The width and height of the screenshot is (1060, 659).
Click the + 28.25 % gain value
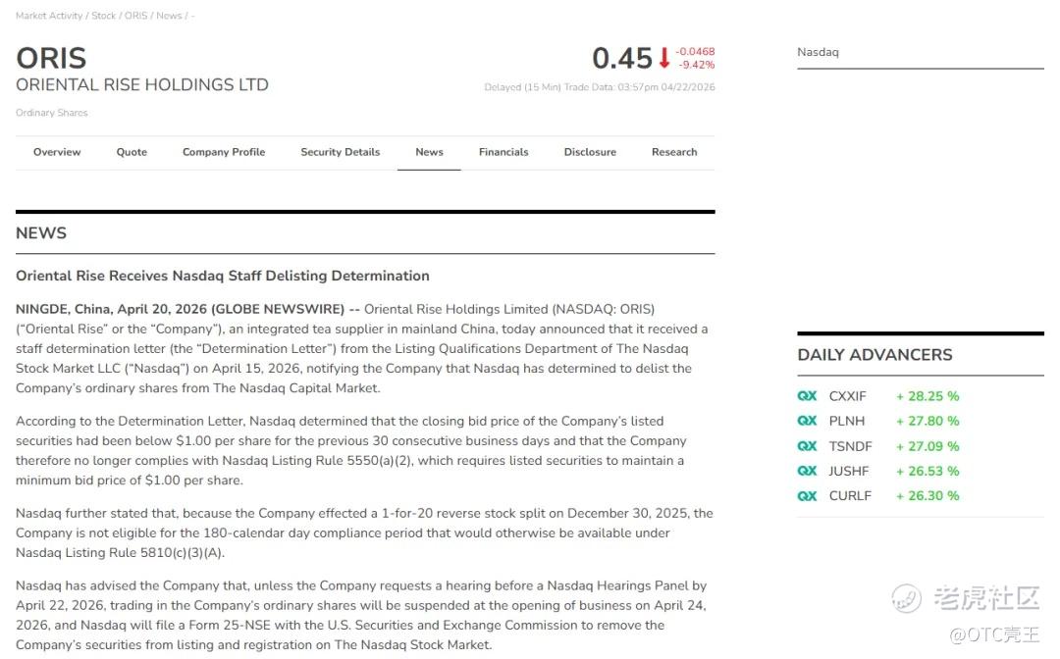point(927,396)
